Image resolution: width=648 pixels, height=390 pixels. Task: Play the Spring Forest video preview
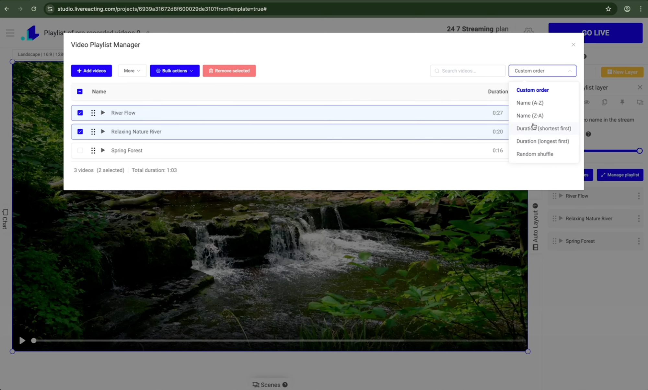(x=103, y=150)
